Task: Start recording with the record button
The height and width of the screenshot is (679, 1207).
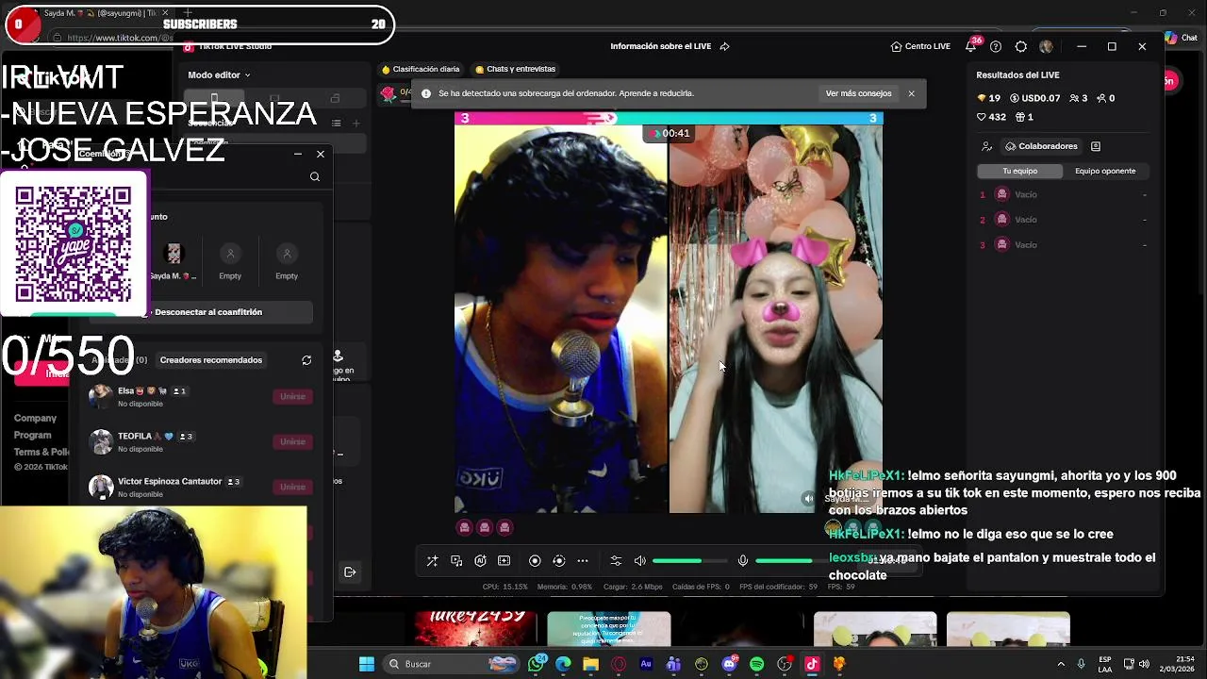Action: 535,561
